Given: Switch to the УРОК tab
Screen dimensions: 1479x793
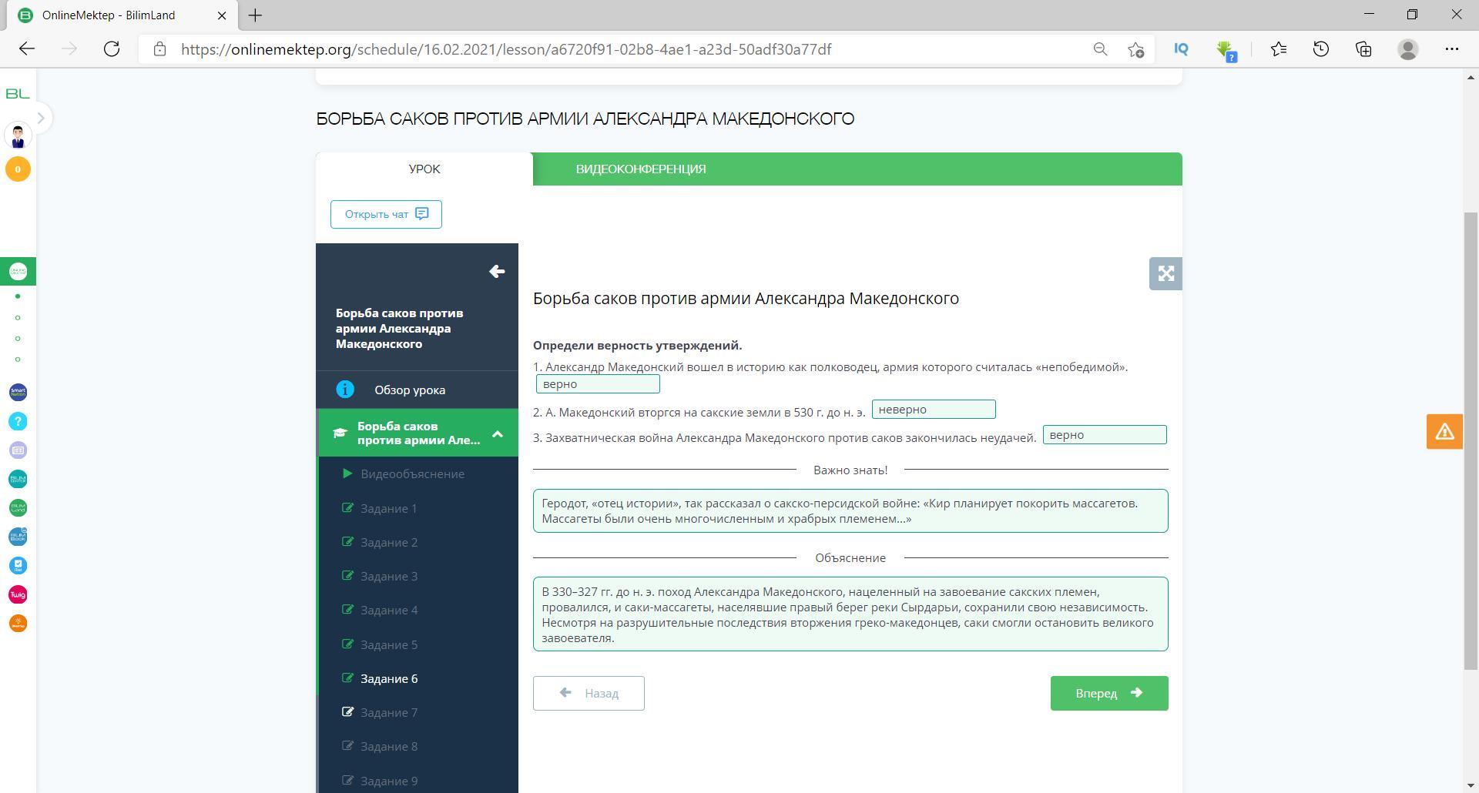Looking at the screenshot, I should 424,169.
